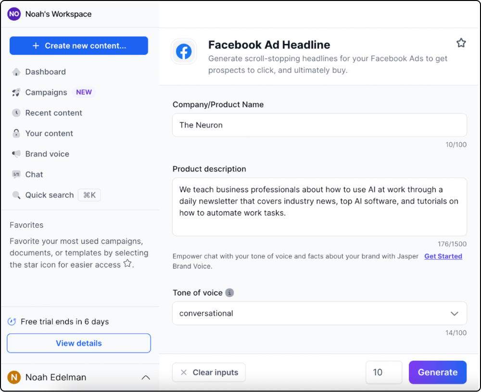
Task: Click the Company/Product Name label
Action: click(x=218, y=105)
